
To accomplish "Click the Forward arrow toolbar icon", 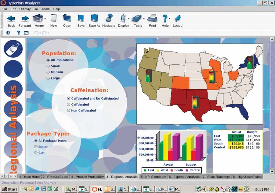I will (25, 18).
